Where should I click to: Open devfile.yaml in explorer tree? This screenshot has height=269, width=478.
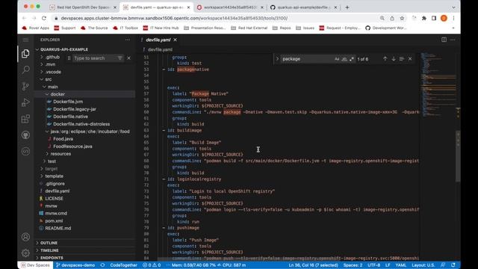point(58,191)
